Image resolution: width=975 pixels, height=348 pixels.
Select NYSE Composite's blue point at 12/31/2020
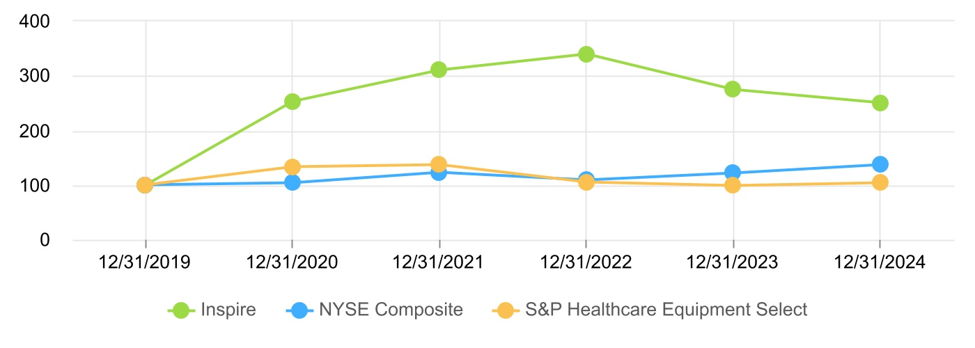coord(292,182)
